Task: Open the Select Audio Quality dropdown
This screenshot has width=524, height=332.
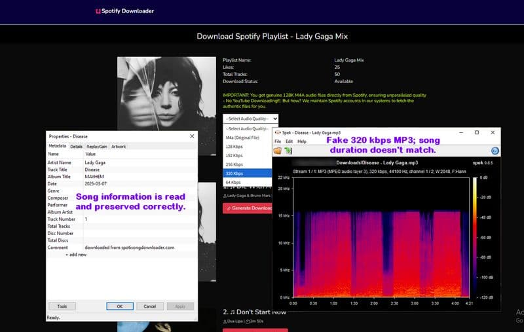Action: click(x=251, y=119)
